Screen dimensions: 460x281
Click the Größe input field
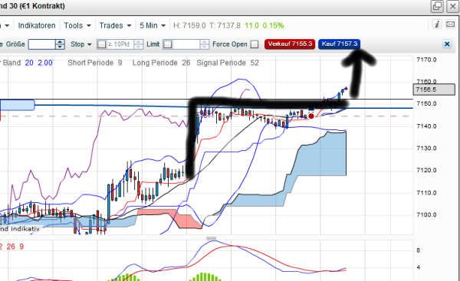(41, 44)
